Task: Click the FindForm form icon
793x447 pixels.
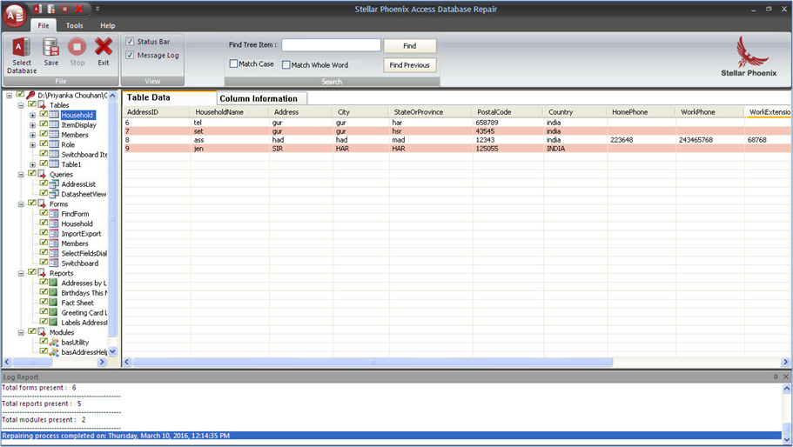Action: click(x=54, y=214)
